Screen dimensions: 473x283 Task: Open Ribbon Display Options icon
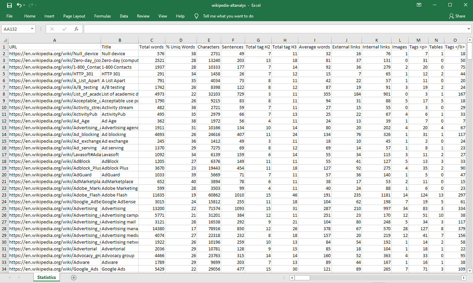[419, 5]
